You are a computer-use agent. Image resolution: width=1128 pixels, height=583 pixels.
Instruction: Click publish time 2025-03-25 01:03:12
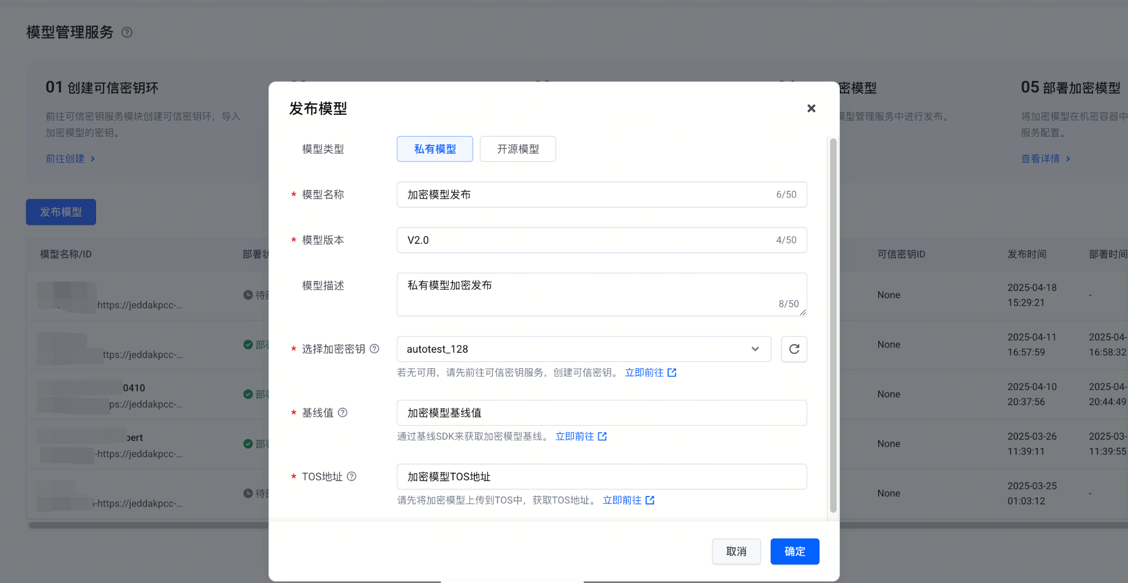coord(1032,493)
